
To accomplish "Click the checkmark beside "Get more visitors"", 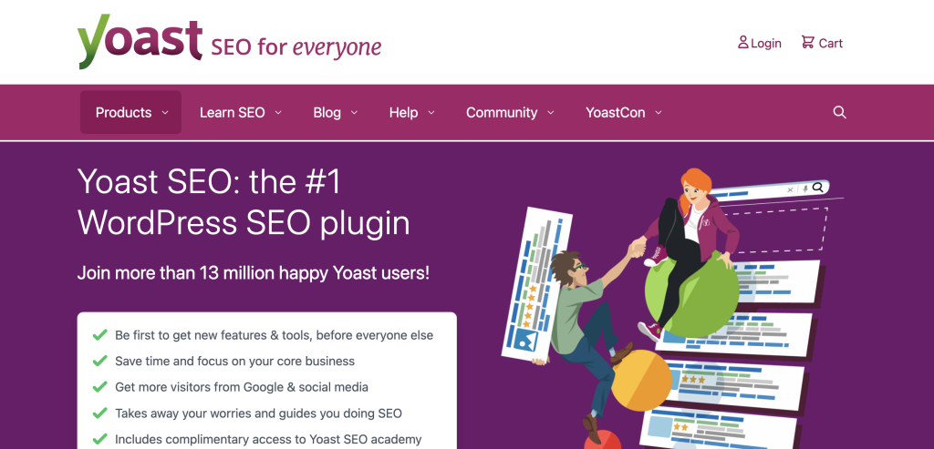I will (99, 387).
